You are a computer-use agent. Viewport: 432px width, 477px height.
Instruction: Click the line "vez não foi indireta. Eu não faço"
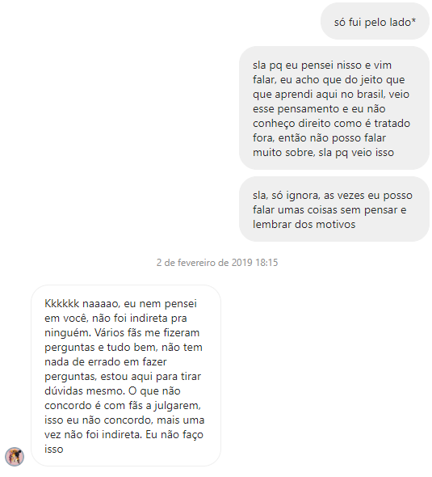click(x=124, y=435)
